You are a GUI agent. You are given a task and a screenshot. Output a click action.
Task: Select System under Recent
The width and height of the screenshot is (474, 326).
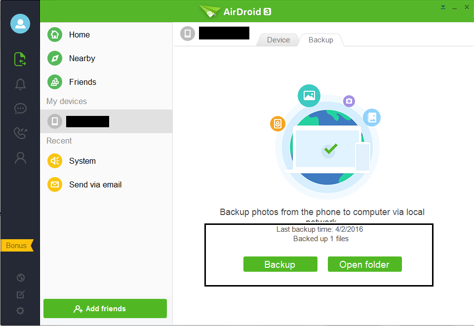(x=82, y=161)
